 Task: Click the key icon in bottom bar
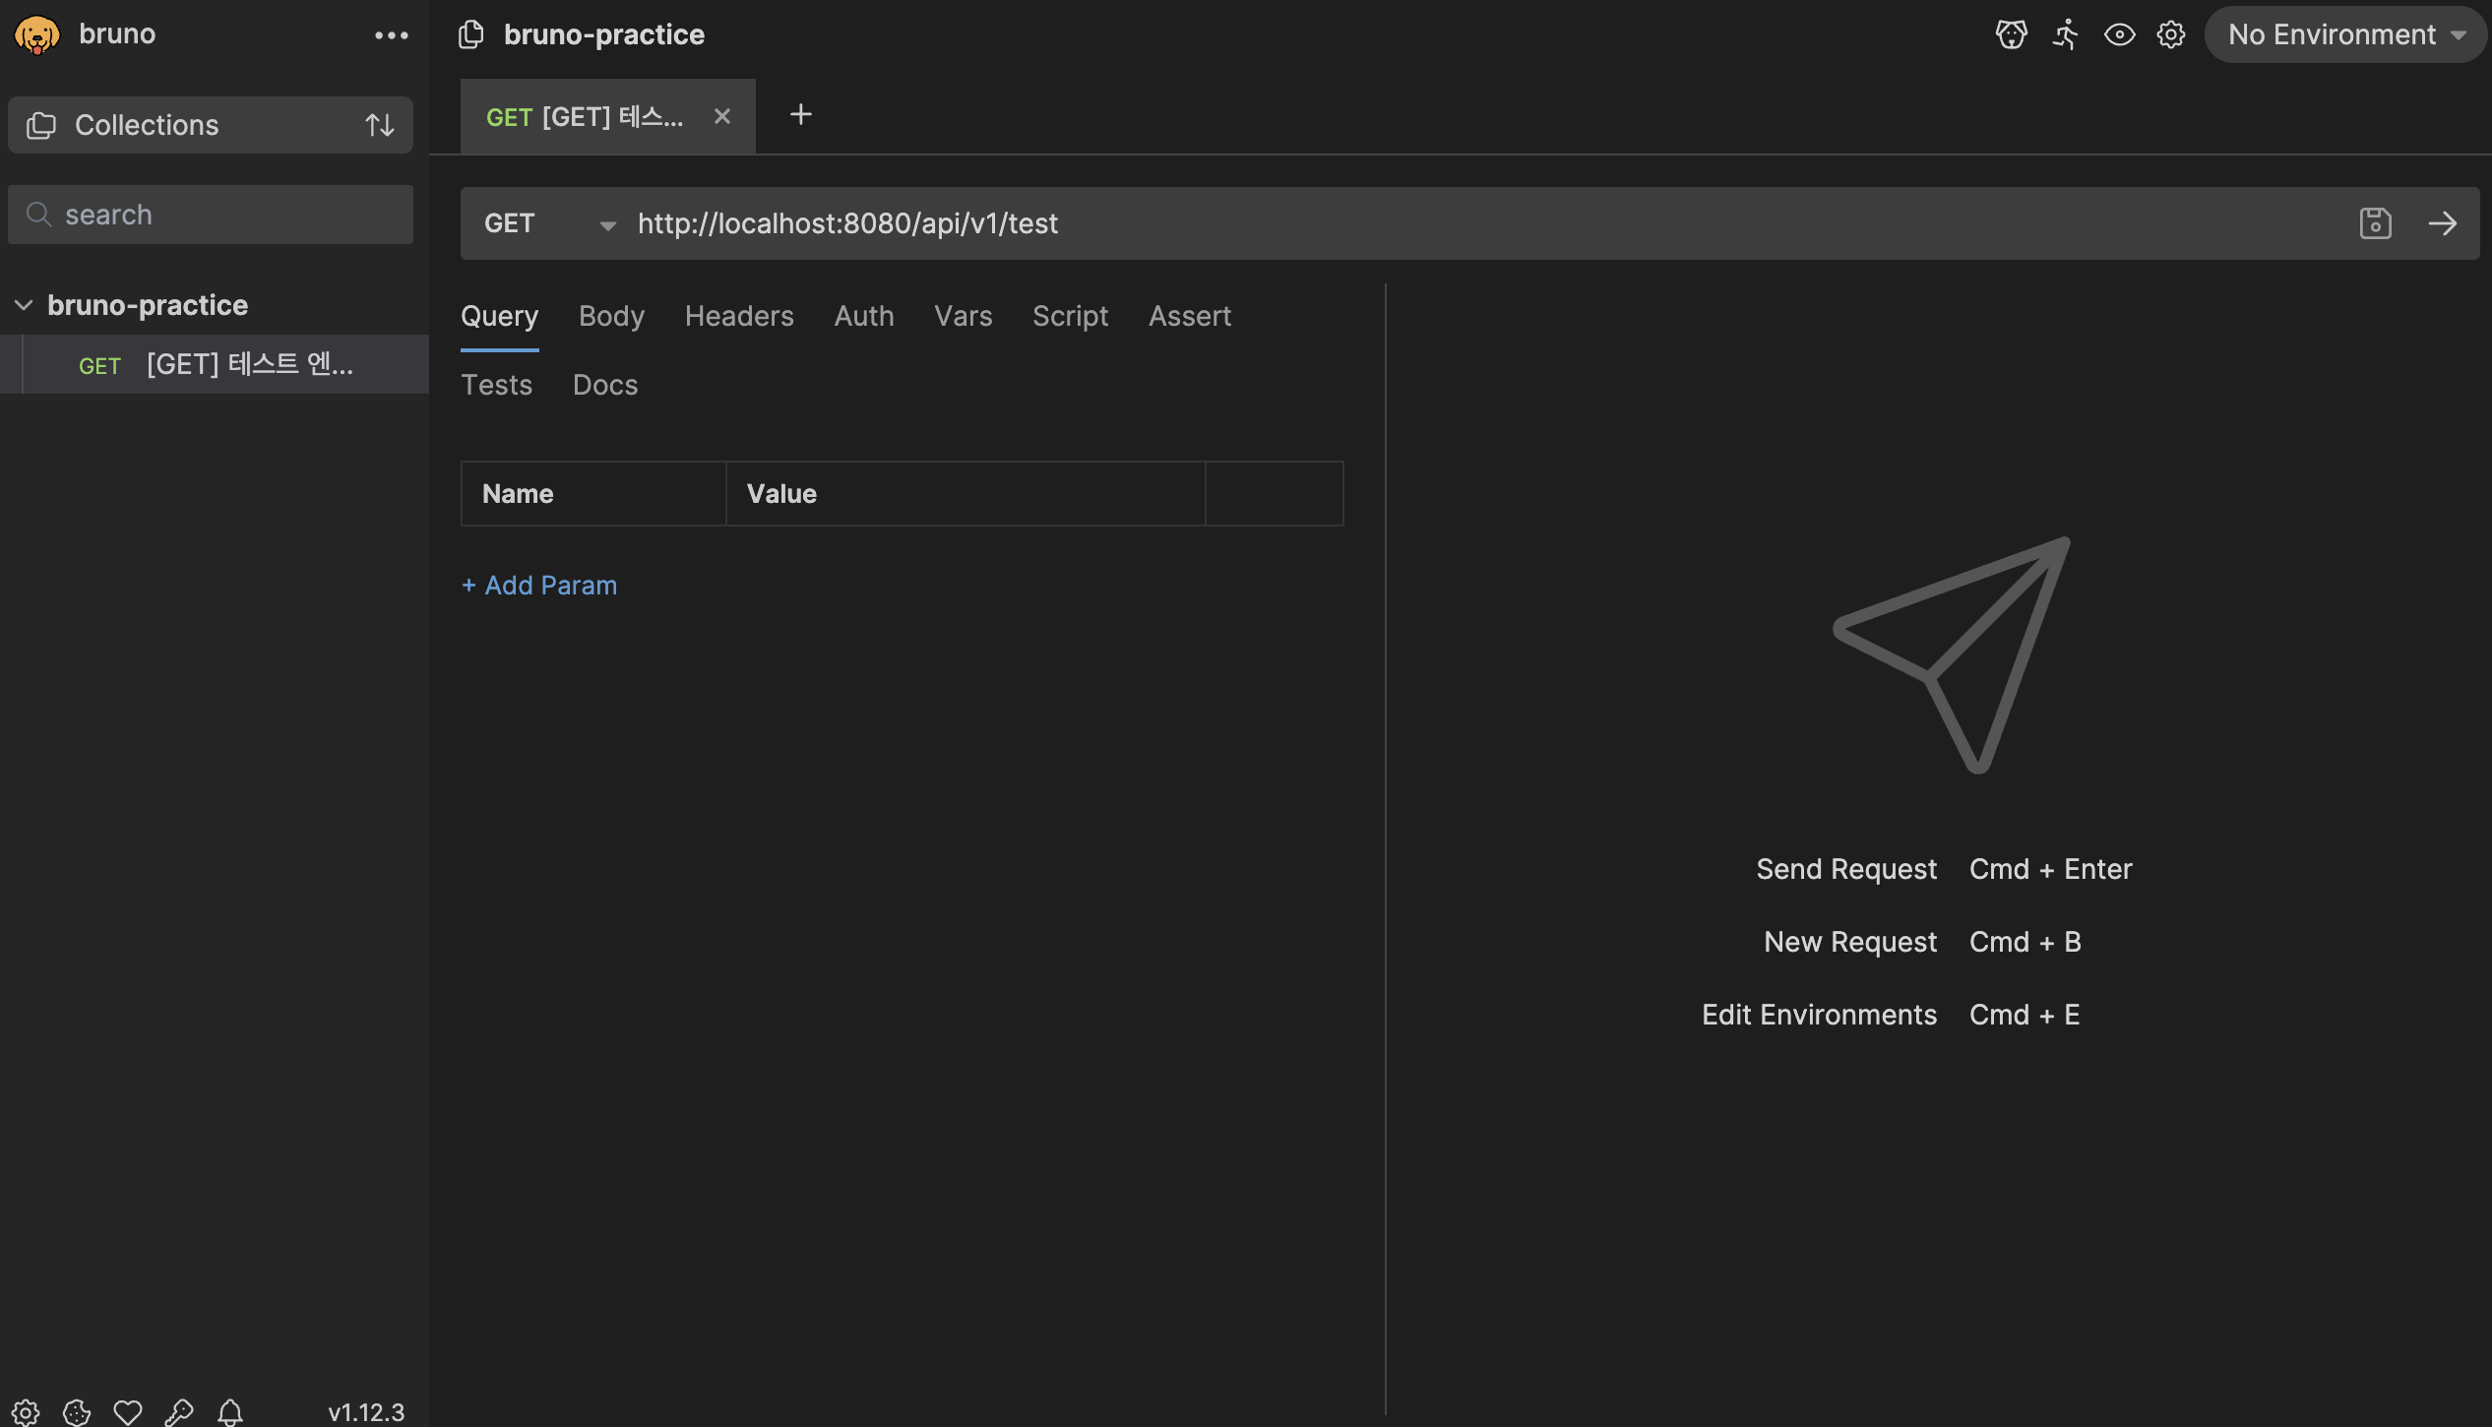179,1412
